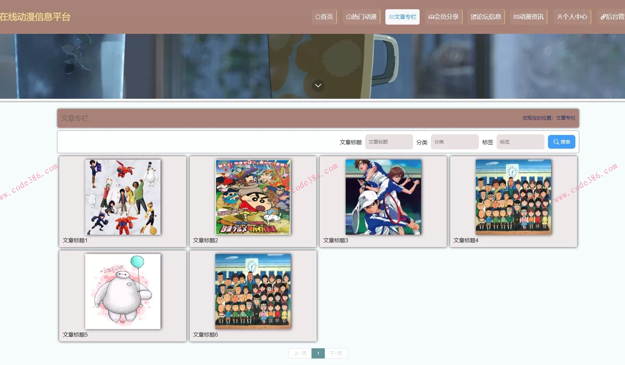Select the 文章专栏 nav tab
The height and width of the screenshot is (365, 625).
pos(403,17)
